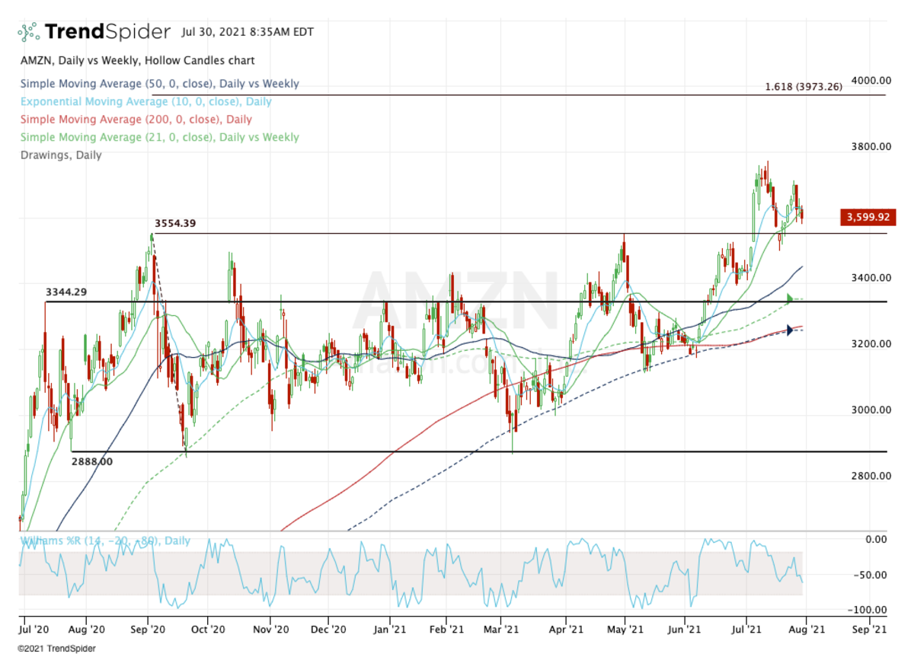Click the 3200.00 price axis label
Image resolution: width=914 pixels, height=657 pixels.
[x=871, y=344]
